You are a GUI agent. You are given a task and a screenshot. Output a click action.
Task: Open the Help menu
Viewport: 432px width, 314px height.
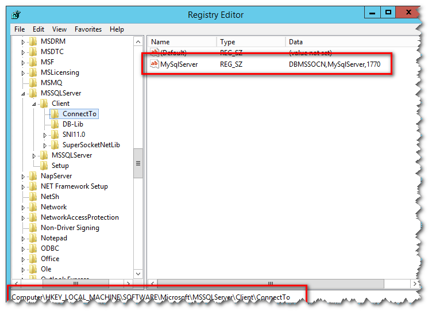tap(117, 29)
